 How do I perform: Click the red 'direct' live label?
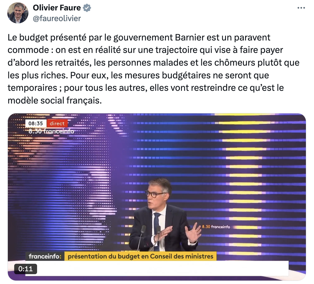tap(57, 123)
